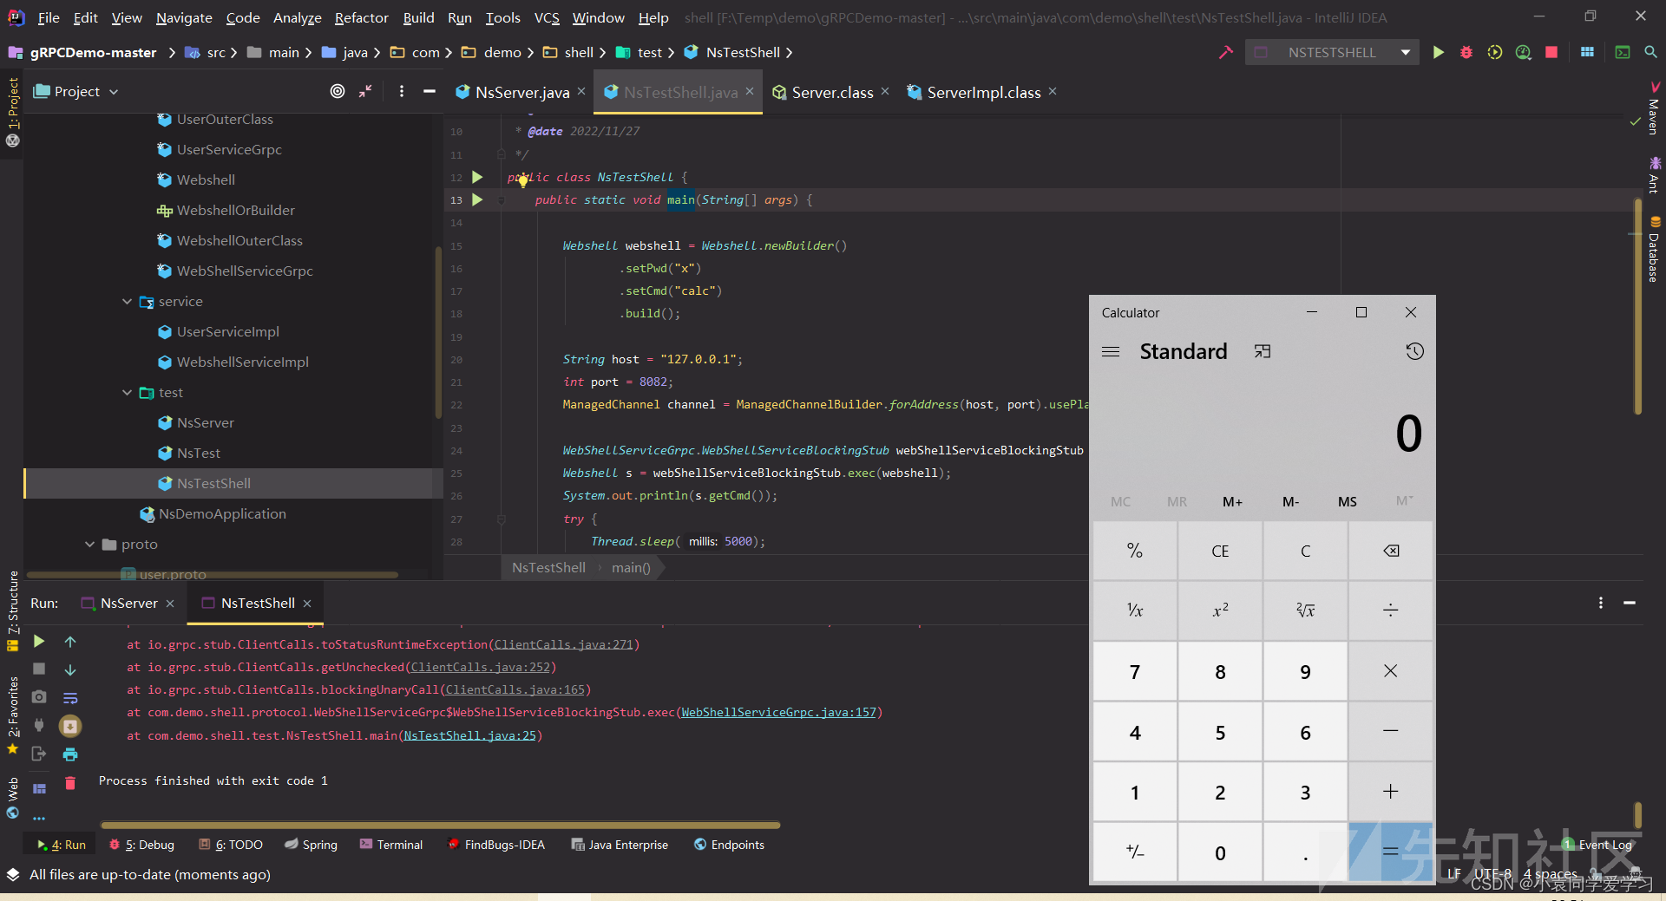Click Calculator equals button
The image size is (1666, 901).
[x=1391, y=852]
